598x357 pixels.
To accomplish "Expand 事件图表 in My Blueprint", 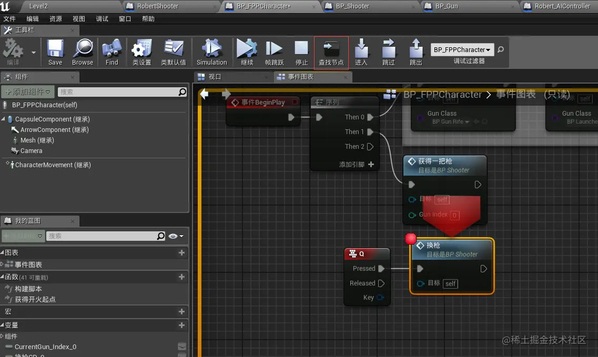I will 2,264.
